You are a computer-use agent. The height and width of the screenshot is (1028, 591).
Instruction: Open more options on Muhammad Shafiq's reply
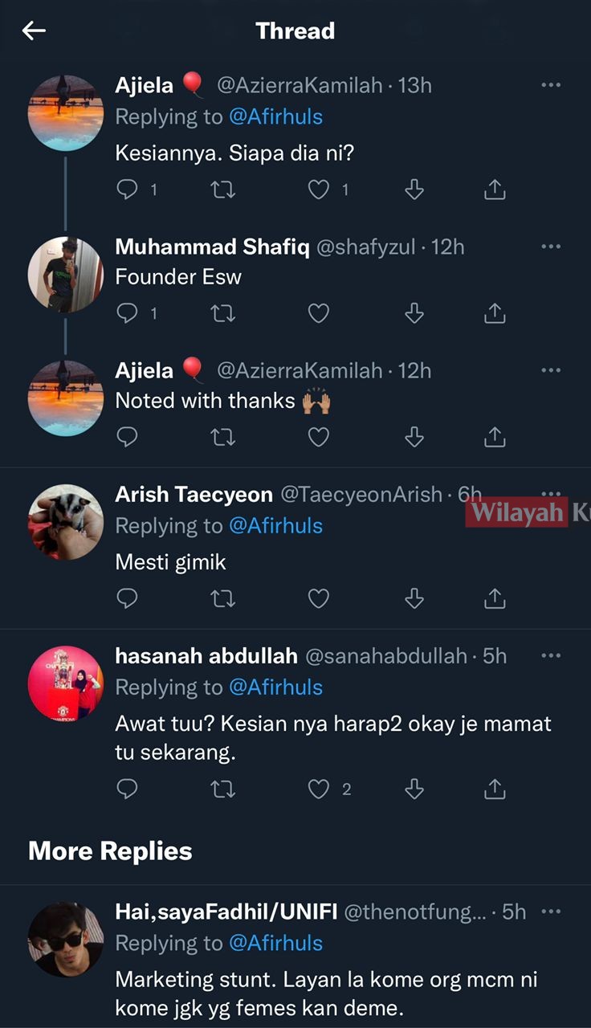coord(551,247)
